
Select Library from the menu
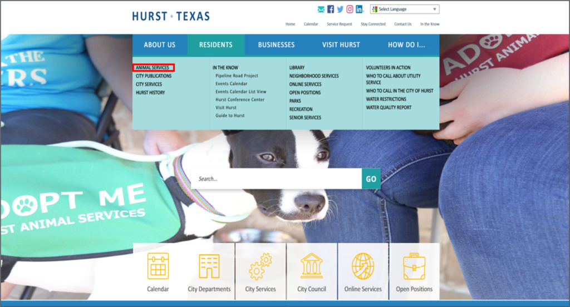click(x=297, y=68)
